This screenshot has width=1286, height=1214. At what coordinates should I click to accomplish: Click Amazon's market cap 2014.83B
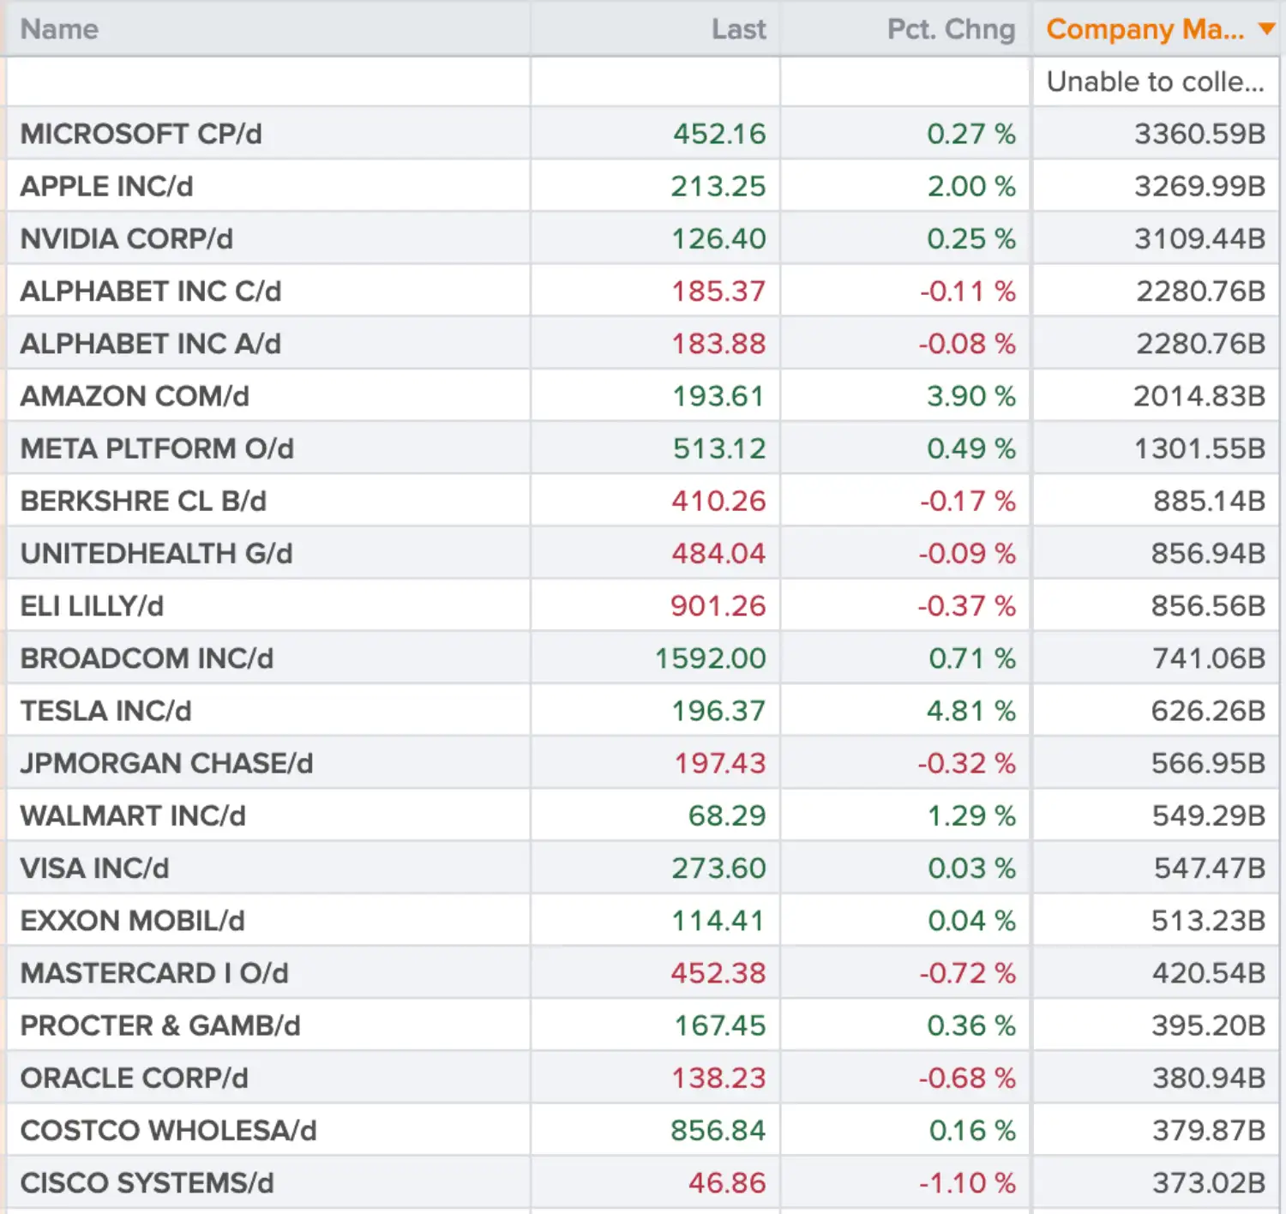[x=1200, y=396]
